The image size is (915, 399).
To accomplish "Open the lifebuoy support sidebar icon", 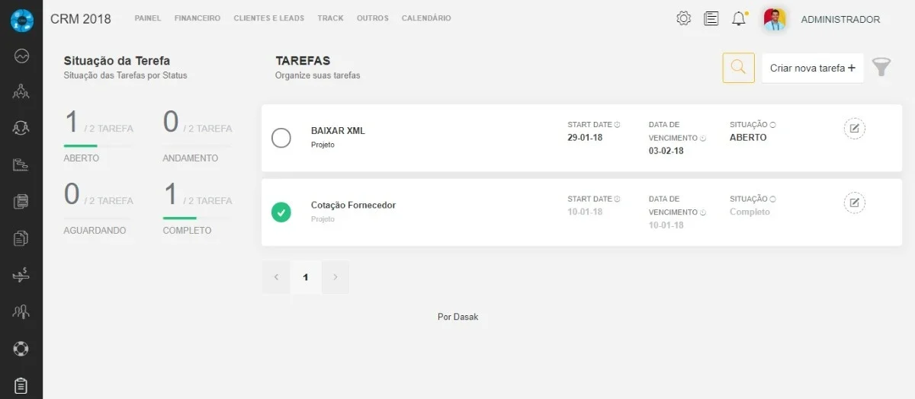I will pyautogui.click(x=21, y=349).
